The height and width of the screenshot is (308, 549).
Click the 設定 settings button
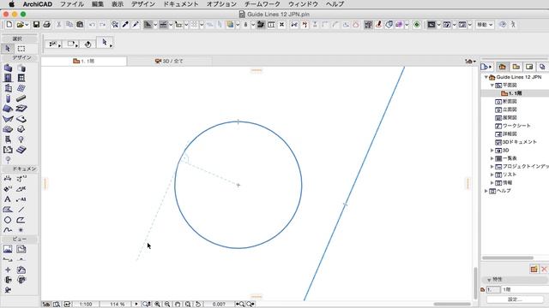(x=515, y=299)
